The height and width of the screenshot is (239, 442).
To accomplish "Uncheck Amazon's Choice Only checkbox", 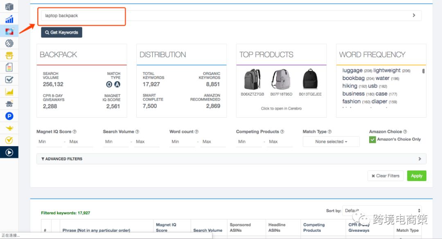I will (x=372, y=140).
